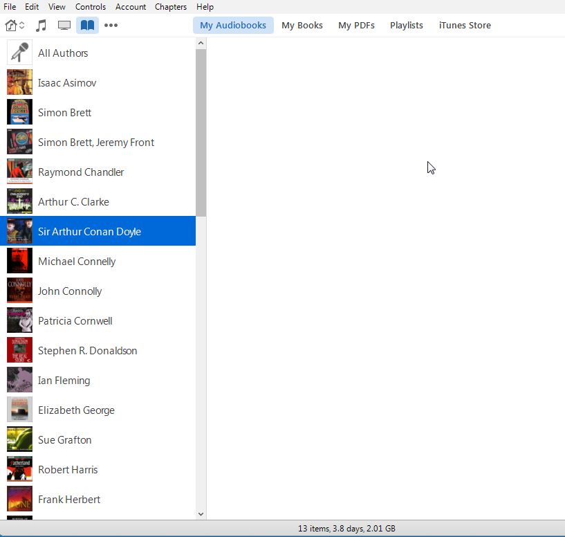This screenshot has height=537, width=565.
Task: Open the Chapters menu
Action: click(x=170, y=7)
